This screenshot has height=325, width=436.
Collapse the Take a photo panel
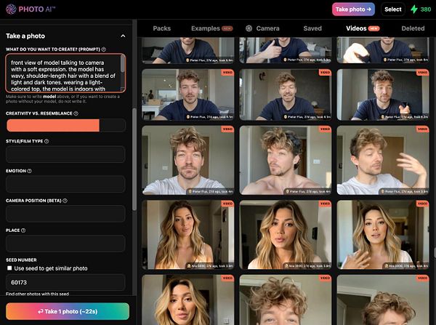tap(123, 36)
